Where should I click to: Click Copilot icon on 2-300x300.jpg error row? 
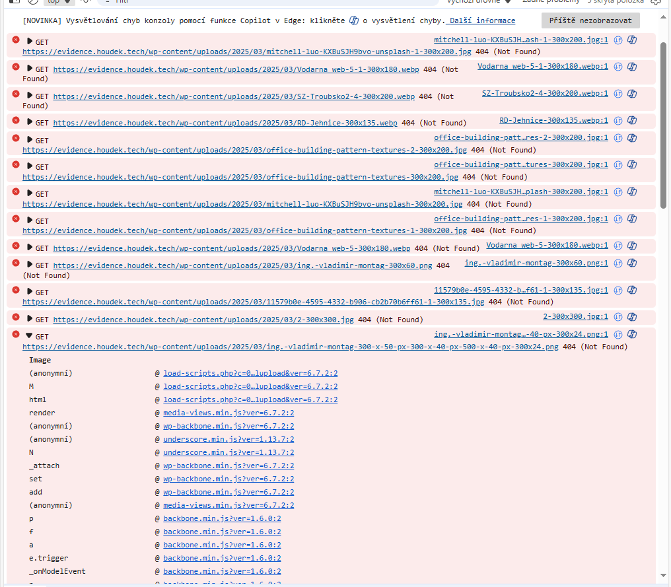click(x=632, y=317)
